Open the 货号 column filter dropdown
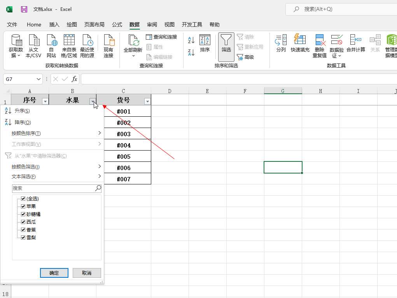Viewport: 397px width, 298px height. (x=147, y=101)
